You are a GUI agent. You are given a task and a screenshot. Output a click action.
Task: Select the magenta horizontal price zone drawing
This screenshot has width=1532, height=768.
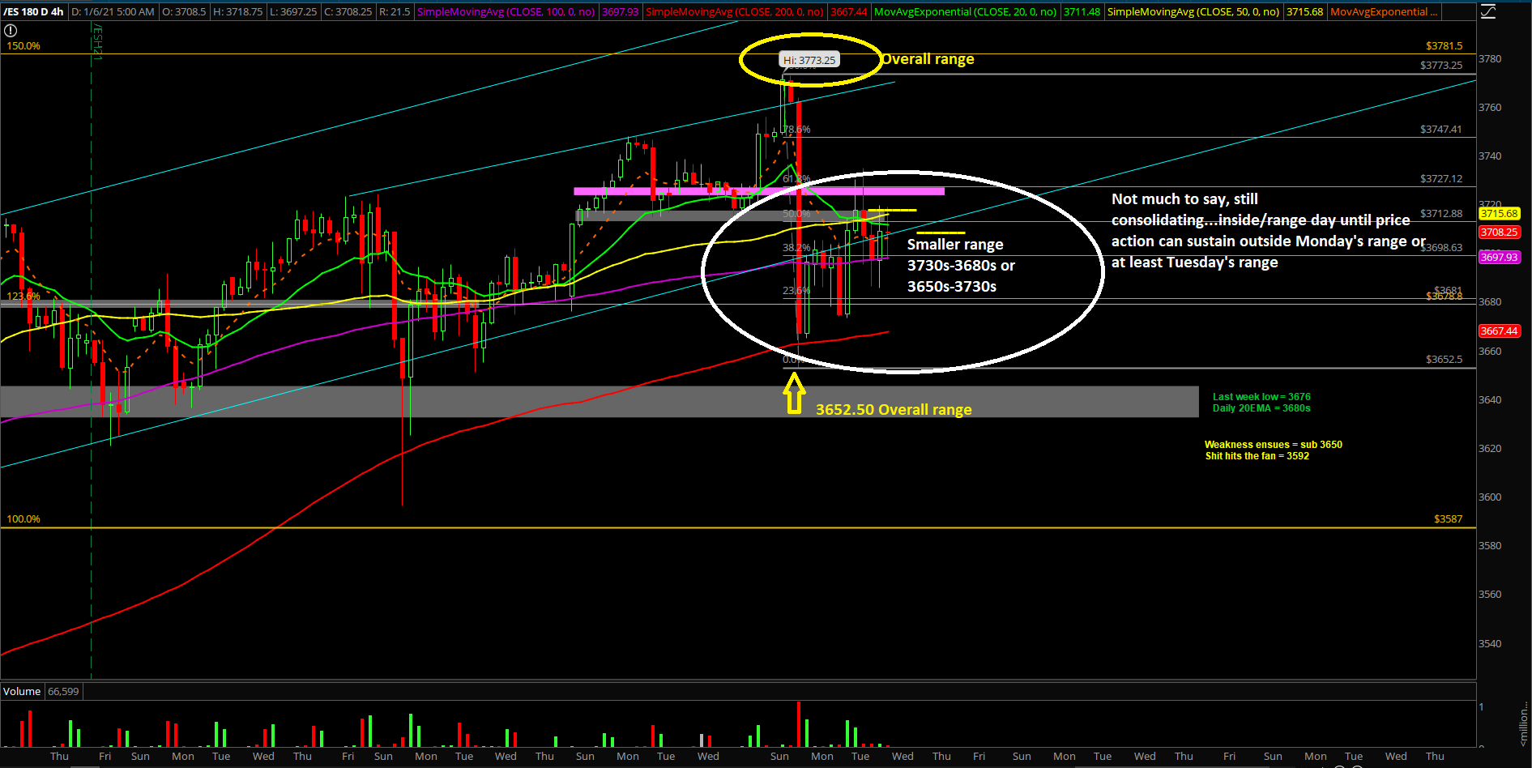pyautogui.click(x=759, y=192)
